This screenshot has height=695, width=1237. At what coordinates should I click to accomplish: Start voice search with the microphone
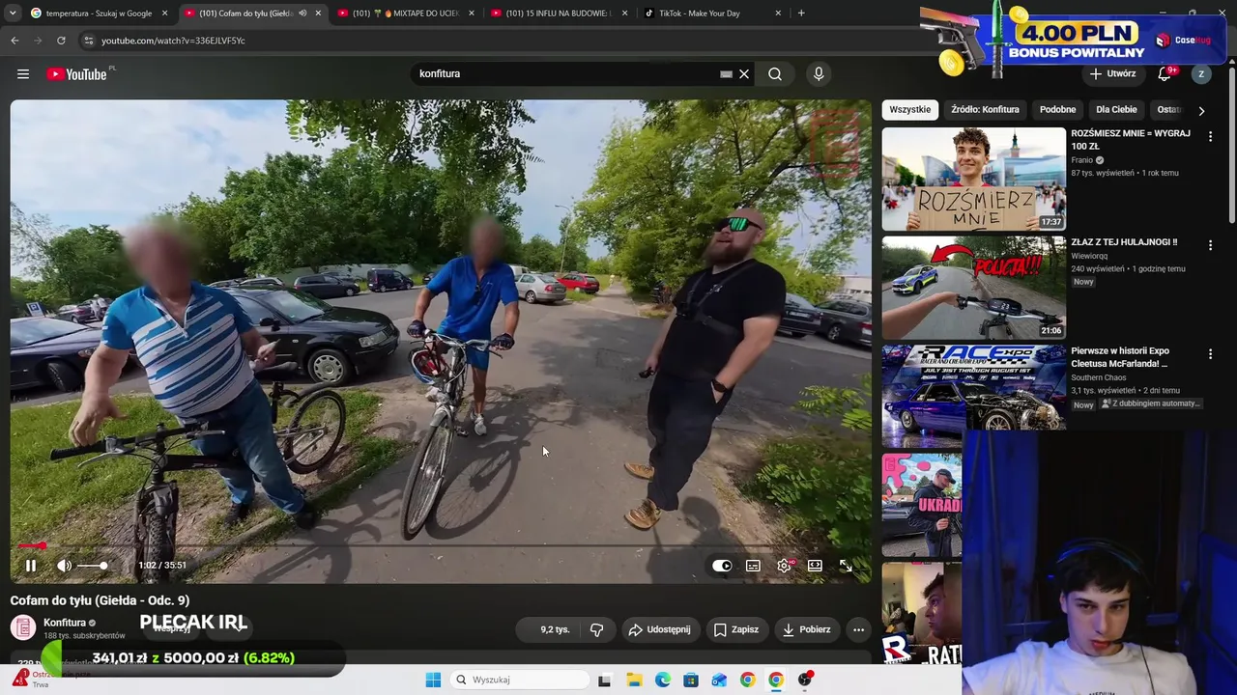(819, 73)
